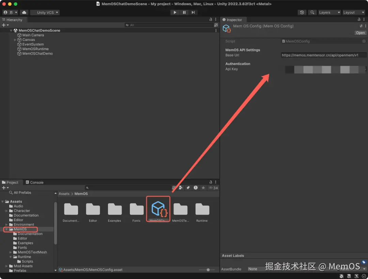This screenshot has width=368, height=279.
Task: Select the Scripts folder in tree
Action: click(x=25, y=261)
